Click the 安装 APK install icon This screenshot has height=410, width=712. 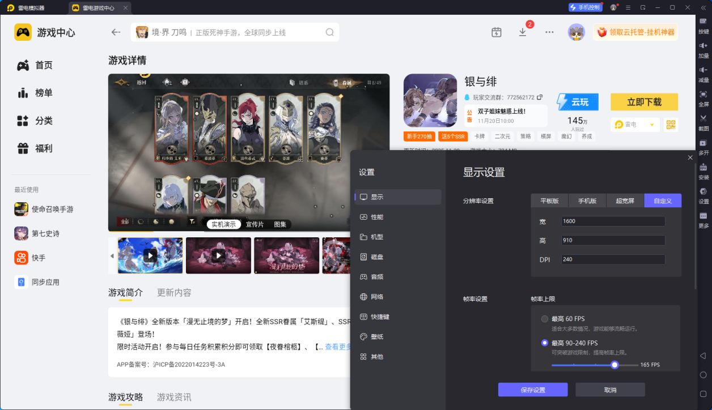[703, 172]
